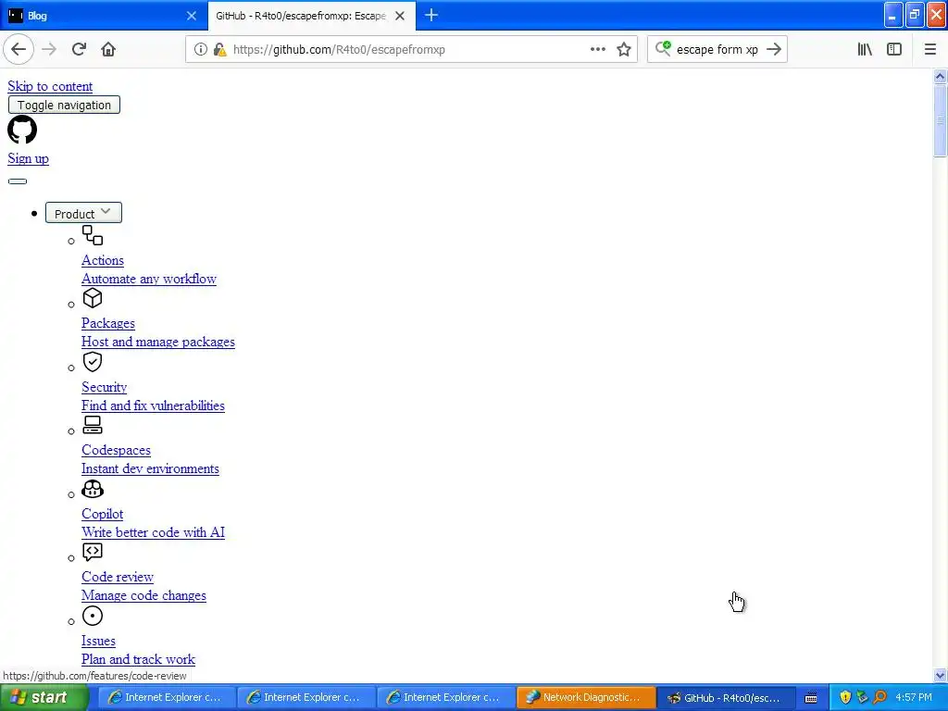Click Manage code changes link
This screenshot has width=948, height=711.
[143, 596]
